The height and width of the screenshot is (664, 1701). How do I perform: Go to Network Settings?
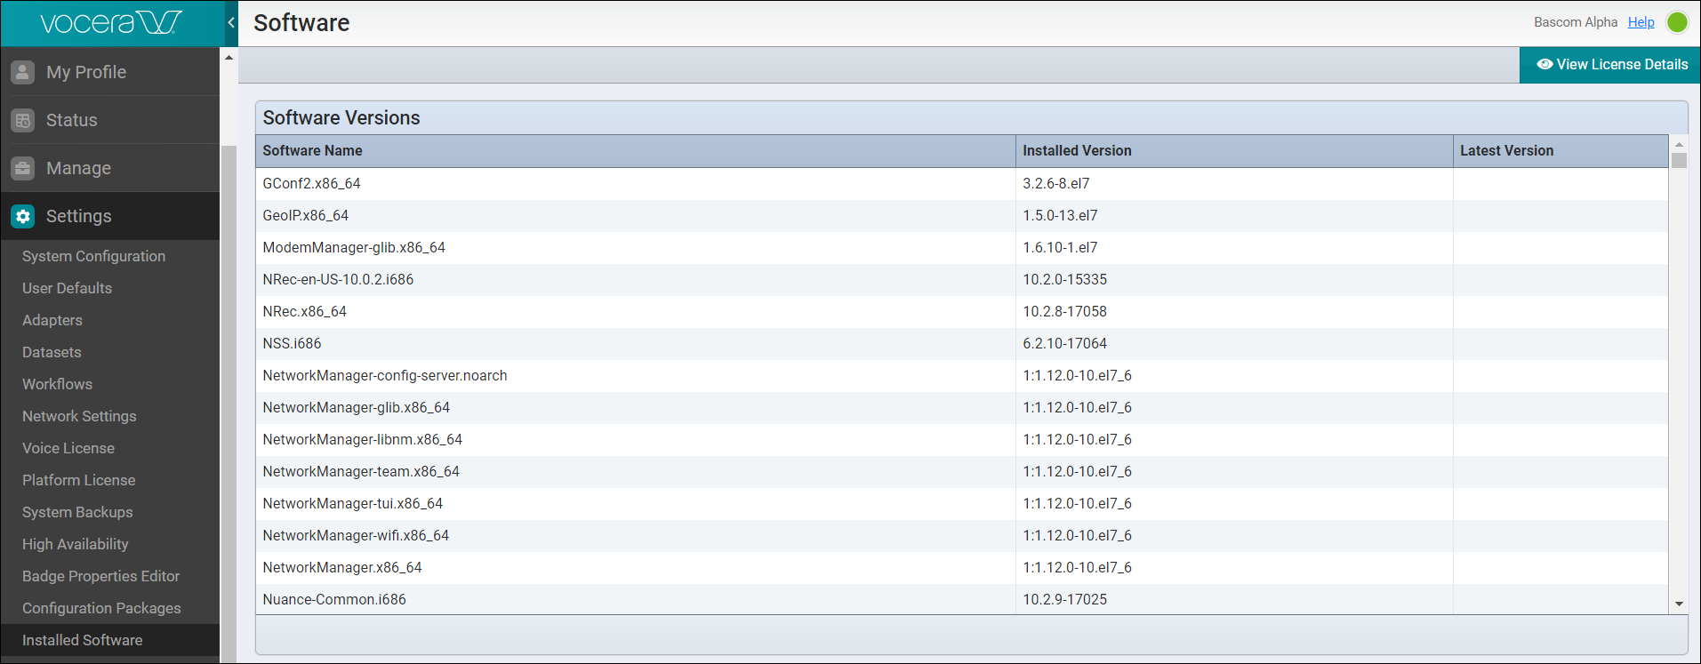(79, 416)
